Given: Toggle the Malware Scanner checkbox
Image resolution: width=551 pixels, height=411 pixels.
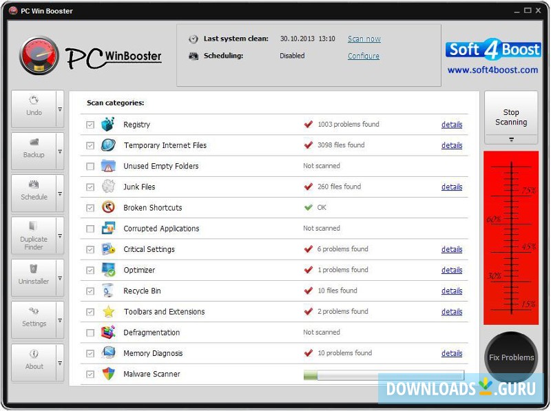Looking at the screenshot, I should (x=90, y=374).
